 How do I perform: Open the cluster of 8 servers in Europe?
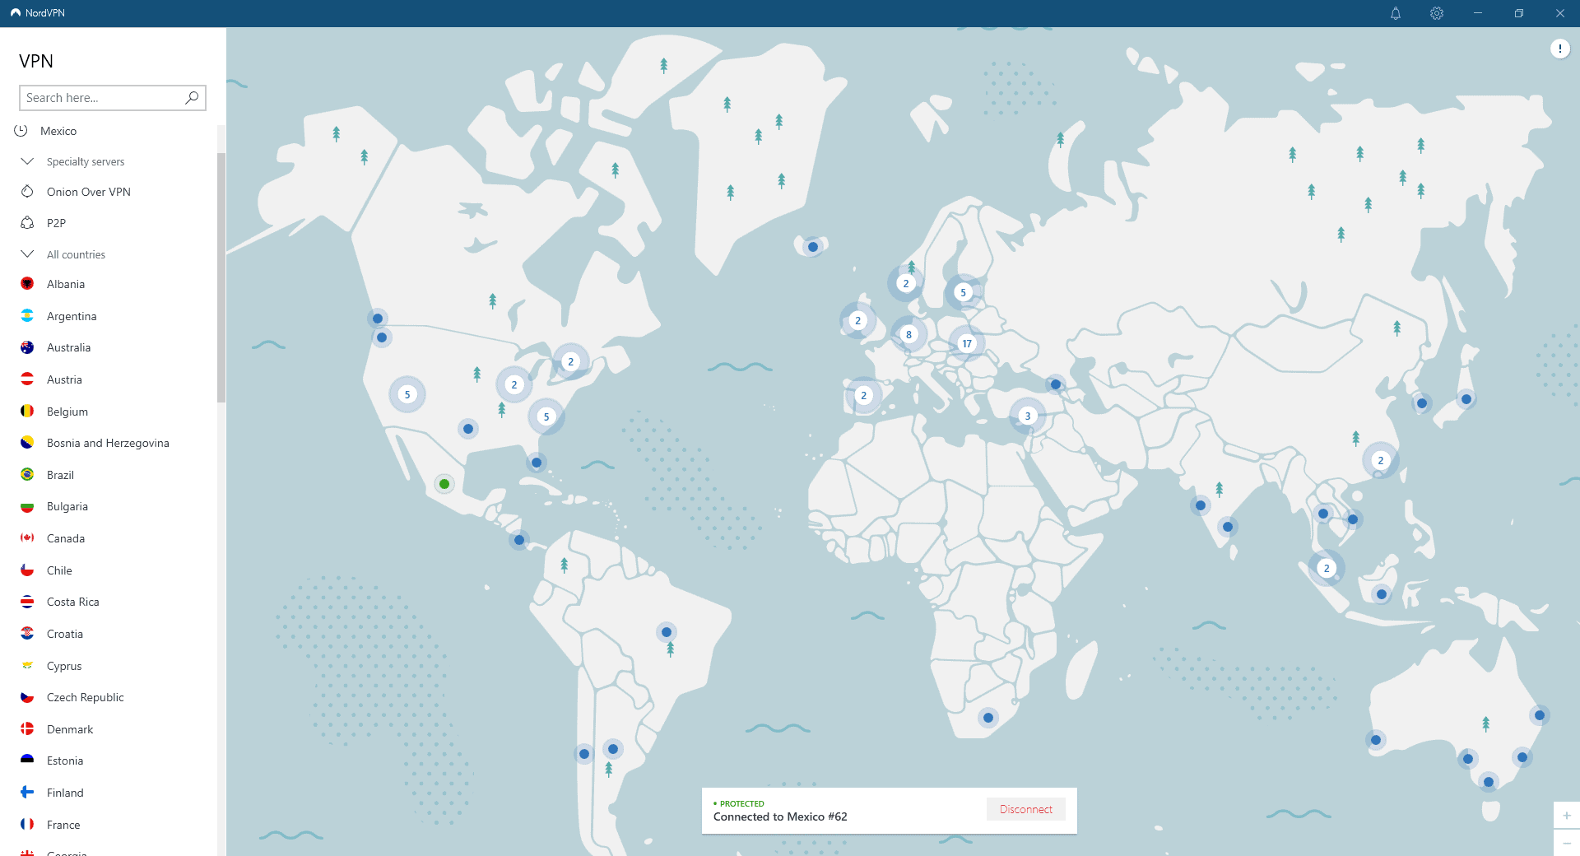pos(908,334)
